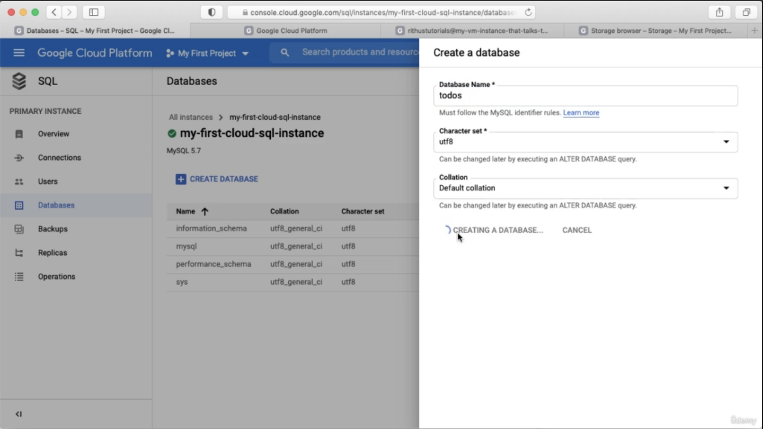Open the My First Project dropdown
Image resolution: width=763 pixels, height=429 pixels.
tap(207, 53)
